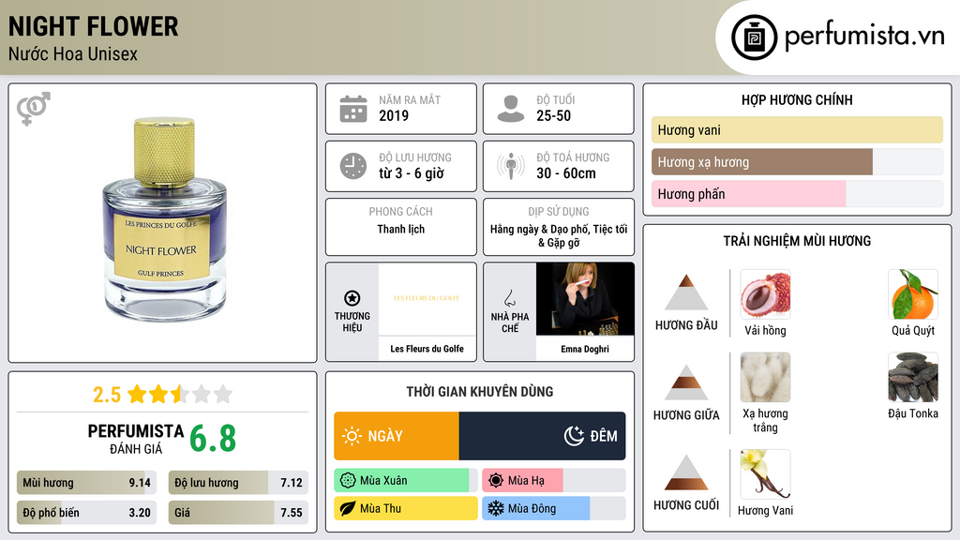Click the Night Flower perfume bottle image

163,219
